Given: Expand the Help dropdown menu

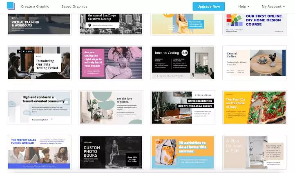Looking at the screenshot, I should [x=244, y=7].
